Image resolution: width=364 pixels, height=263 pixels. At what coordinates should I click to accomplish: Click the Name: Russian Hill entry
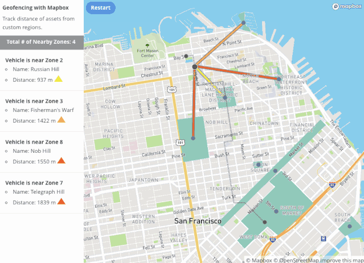pos(36,69)
